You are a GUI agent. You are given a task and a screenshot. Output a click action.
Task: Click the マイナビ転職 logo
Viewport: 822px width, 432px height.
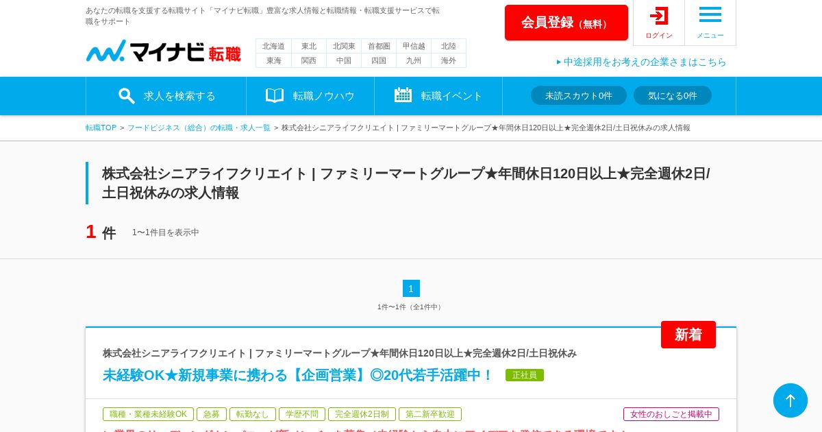click(164, 51)
